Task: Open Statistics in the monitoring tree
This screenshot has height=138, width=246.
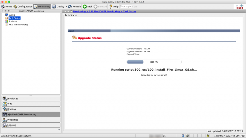Action: [13, 22]
